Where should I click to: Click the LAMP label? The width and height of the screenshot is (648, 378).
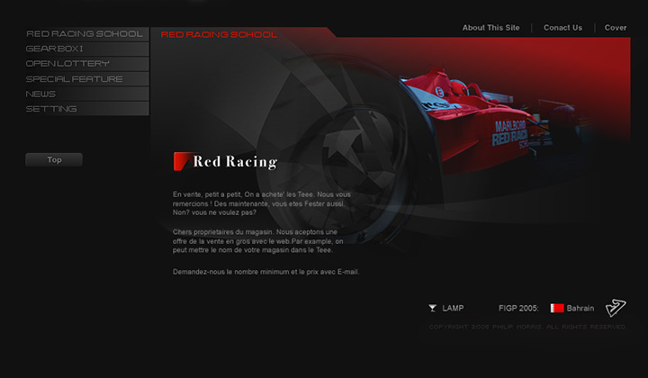click(453, 308)
